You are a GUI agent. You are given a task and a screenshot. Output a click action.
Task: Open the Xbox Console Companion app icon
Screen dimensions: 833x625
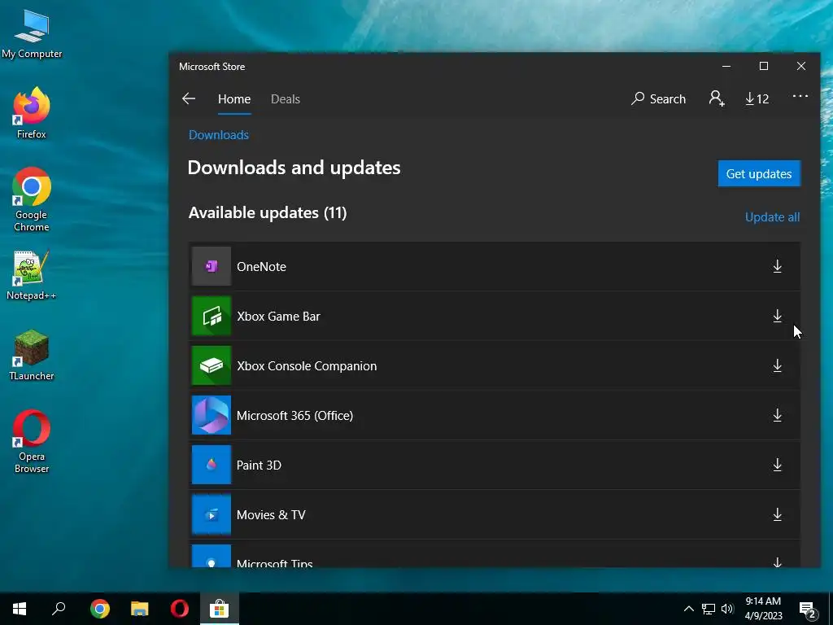[212, 365]
